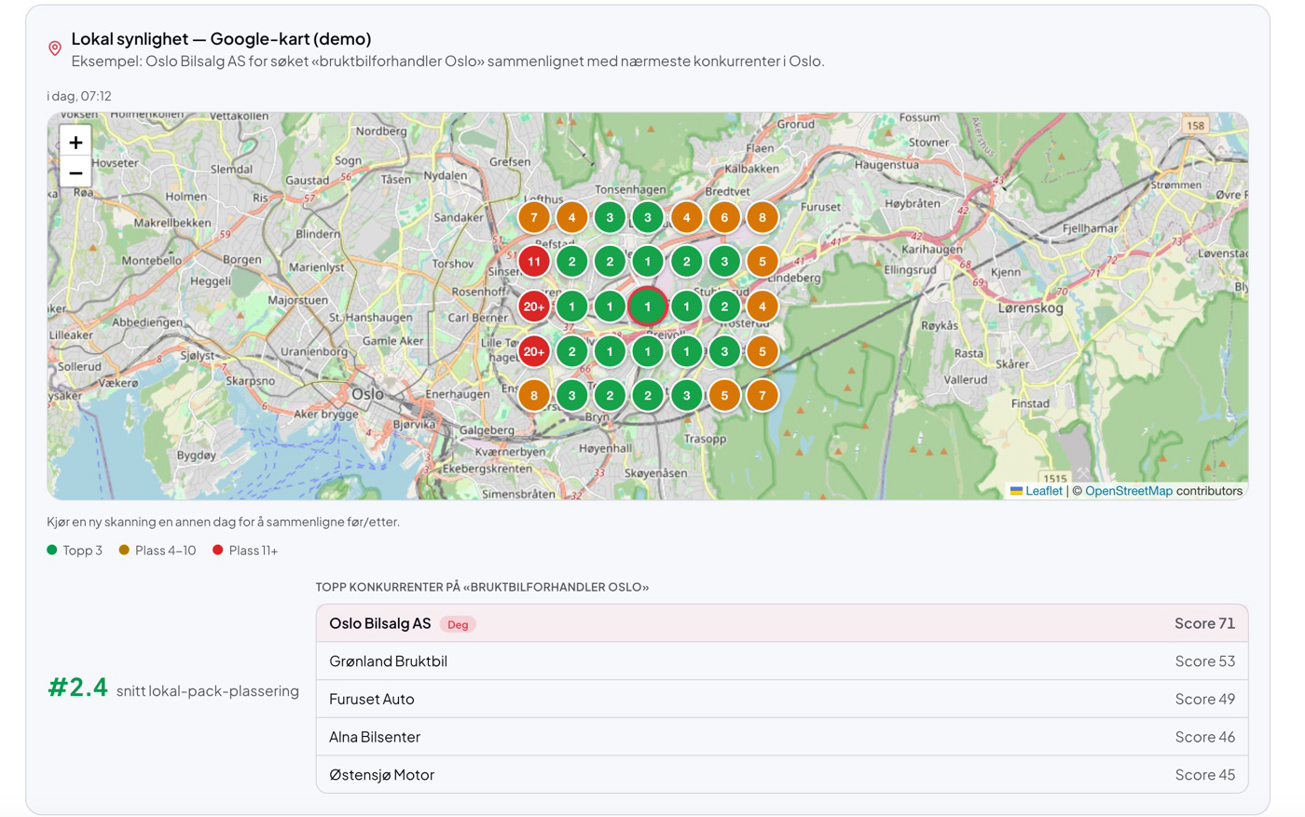Screen dimensions: 1305x817
Task: Click the Score 49 value
Action: (1204, 699)
